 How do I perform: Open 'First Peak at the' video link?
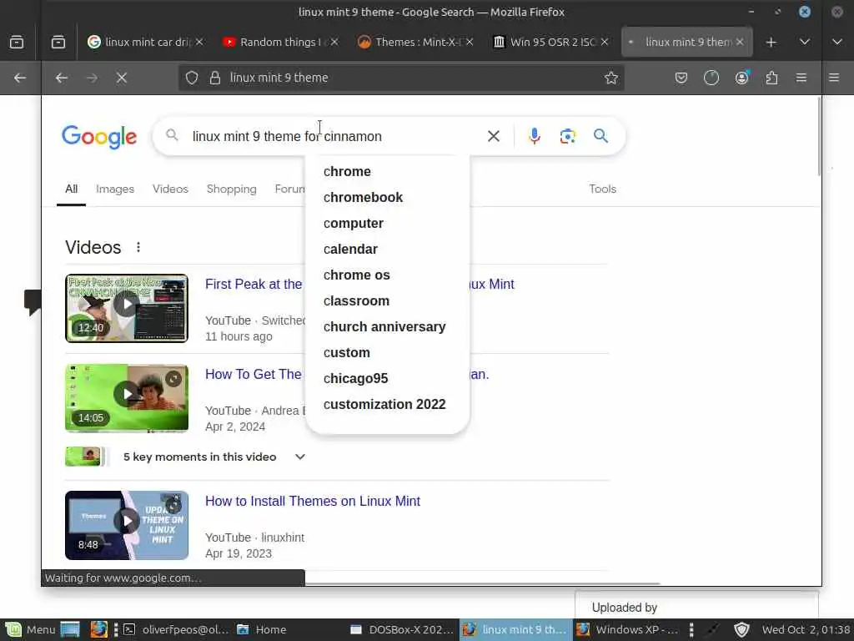[254, 285]
